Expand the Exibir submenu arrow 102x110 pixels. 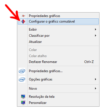pos(96,30)
